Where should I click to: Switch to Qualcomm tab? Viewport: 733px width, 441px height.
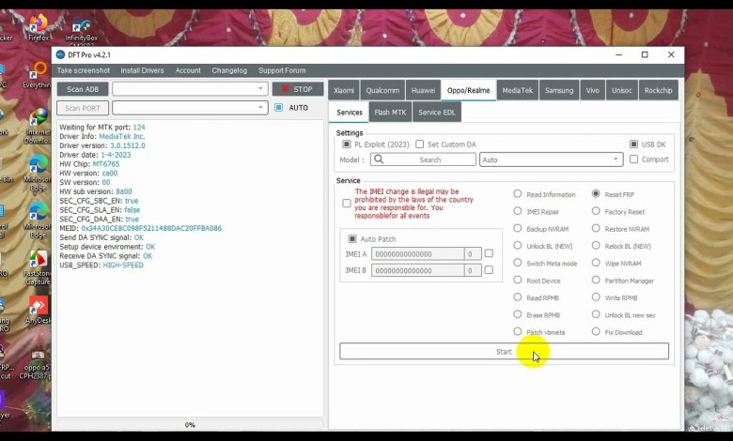pyautogui.click(x=382, y=90)
